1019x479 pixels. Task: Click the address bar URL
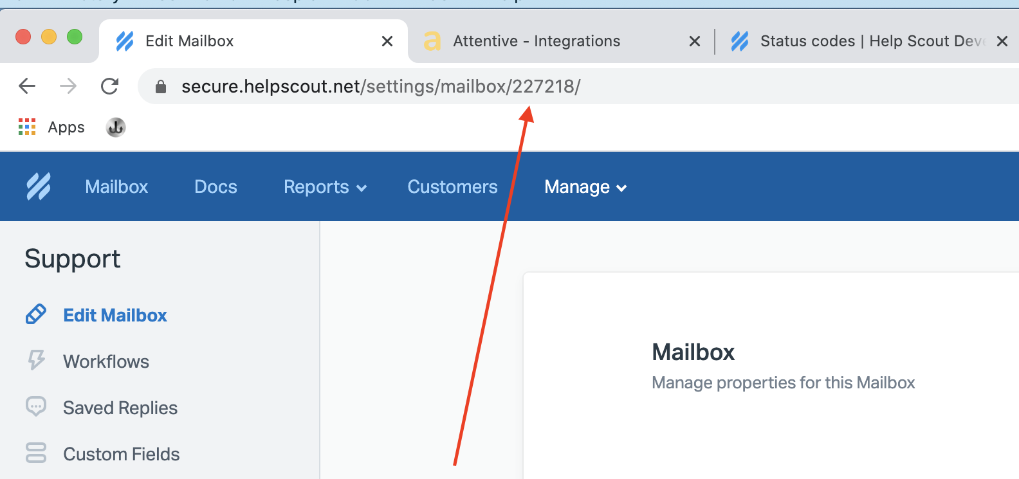point(381,86)
